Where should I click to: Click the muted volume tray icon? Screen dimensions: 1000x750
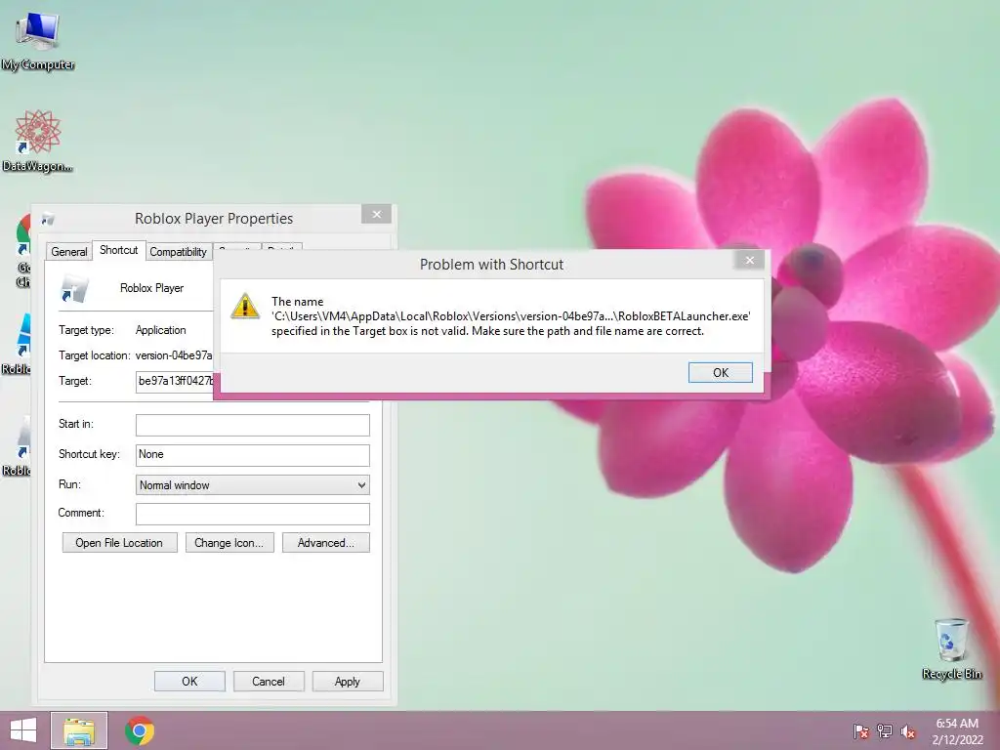click(908, 730)
